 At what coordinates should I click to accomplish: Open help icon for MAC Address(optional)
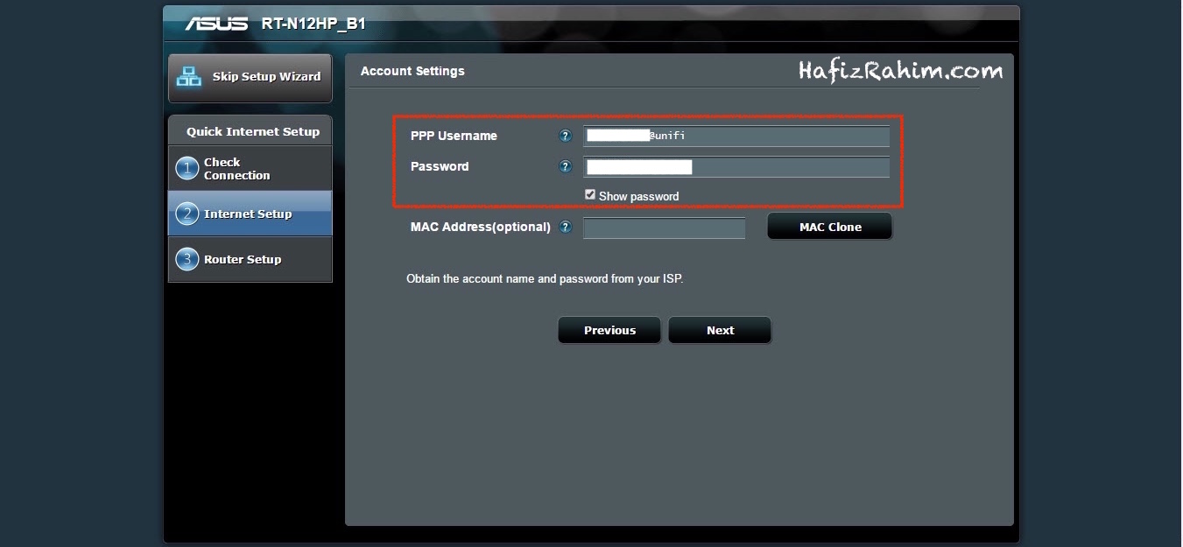point(566,227)
